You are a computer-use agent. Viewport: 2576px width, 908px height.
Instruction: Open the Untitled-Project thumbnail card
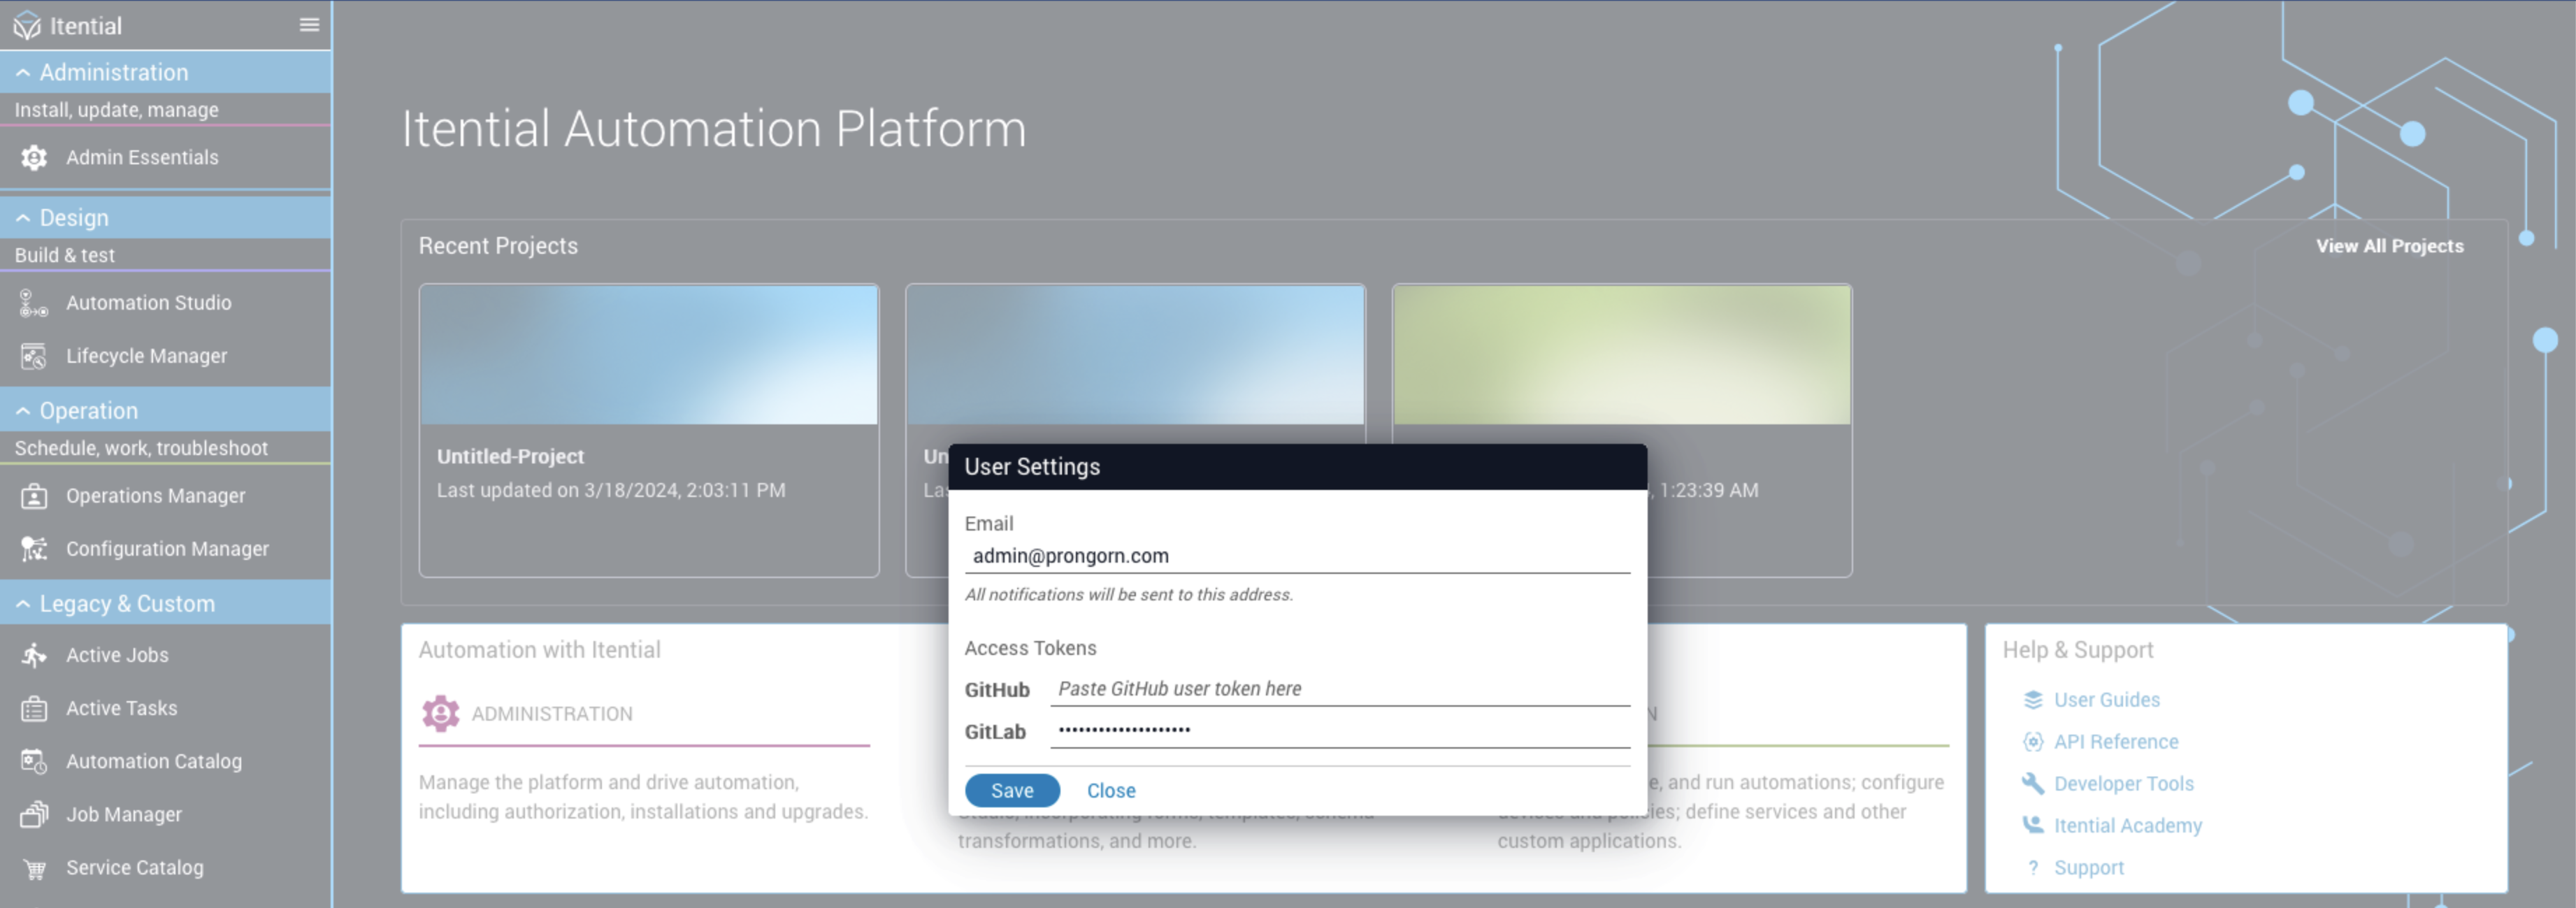(x=648, y=355)
